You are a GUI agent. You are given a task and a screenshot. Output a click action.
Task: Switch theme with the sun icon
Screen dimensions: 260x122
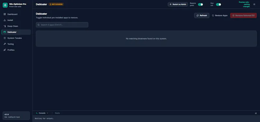click(254, 5)
